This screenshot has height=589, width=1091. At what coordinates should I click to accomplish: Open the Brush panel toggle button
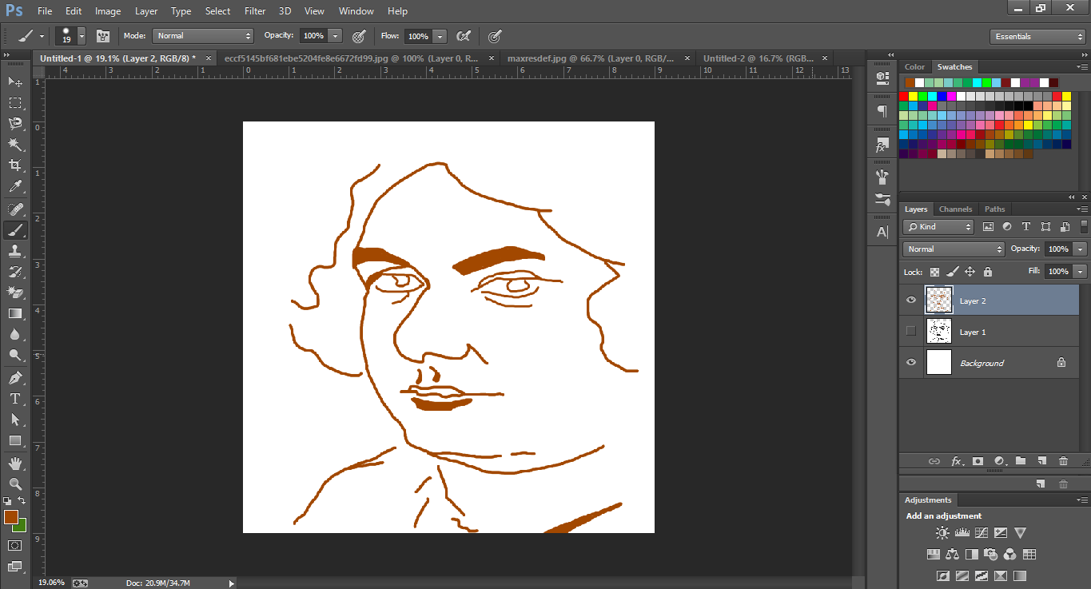(x=102, y=36)
